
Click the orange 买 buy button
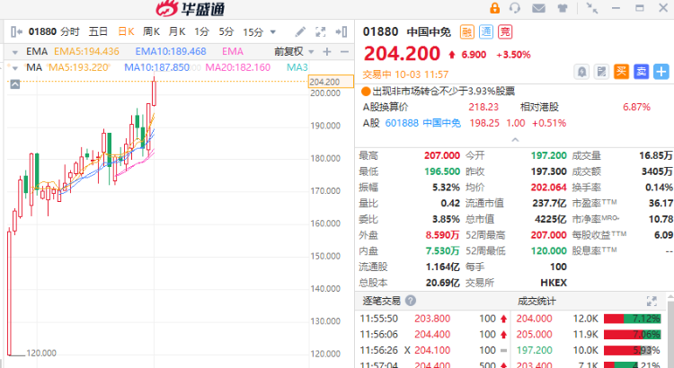tap(622, 70)
